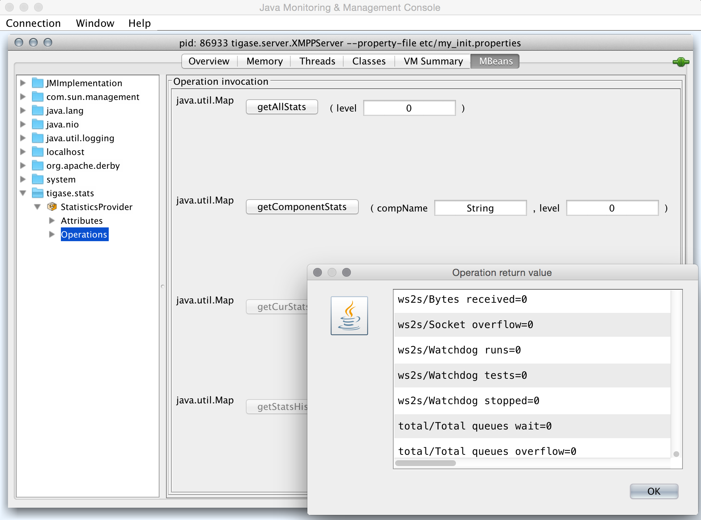Expand the java.util.logging tree node
Image resolution: width=701 pixels, height=520 pixels.
pos(23,138)
